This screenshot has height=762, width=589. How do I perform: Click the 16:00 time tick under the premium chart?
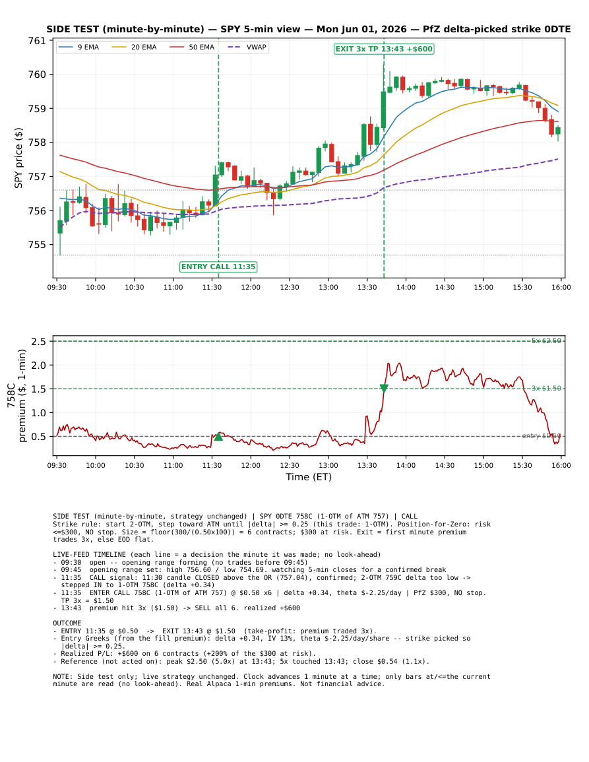tap(561, 466)
